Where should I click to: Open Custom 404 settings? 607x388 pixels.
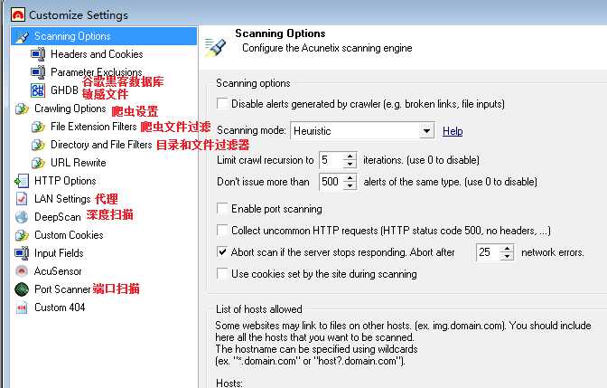click(x=60, y=308)
